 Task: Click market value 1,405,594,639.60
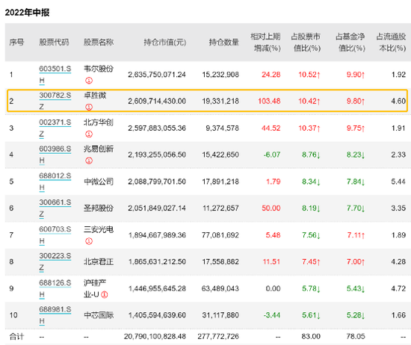(157, 315)
